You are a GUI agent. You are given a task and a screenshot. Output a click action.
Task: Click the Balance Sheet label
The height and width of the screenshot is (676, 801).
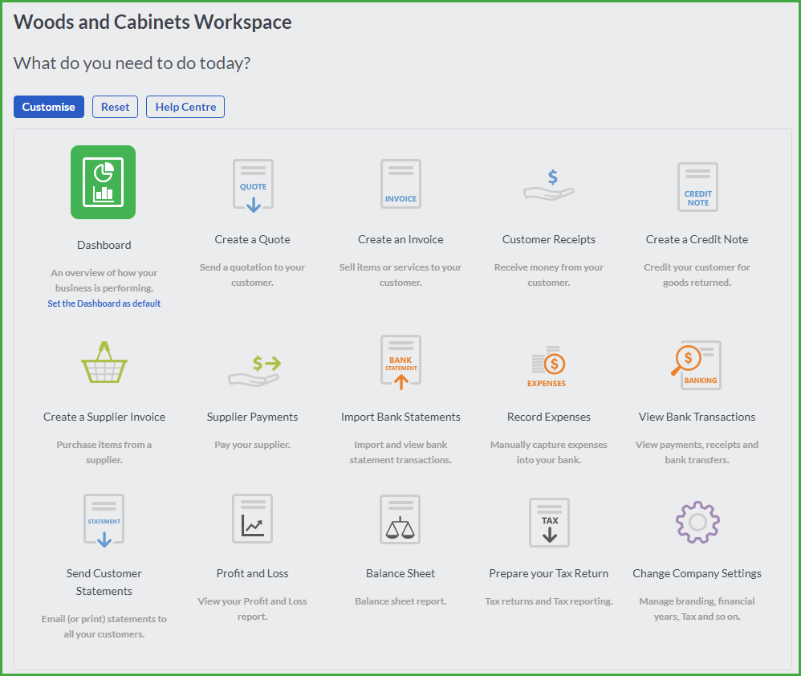400,573
